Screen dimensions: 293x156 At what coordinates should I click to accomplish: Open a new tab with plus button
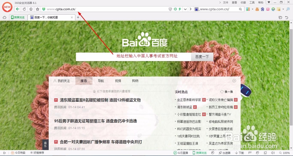(x=78, y=17)
